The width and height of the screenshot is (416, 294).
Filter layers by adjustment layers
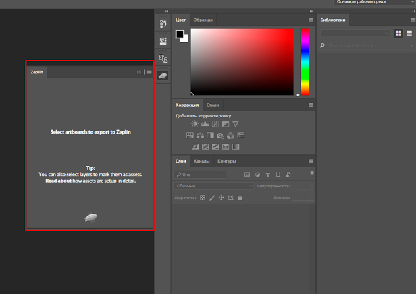257,175
